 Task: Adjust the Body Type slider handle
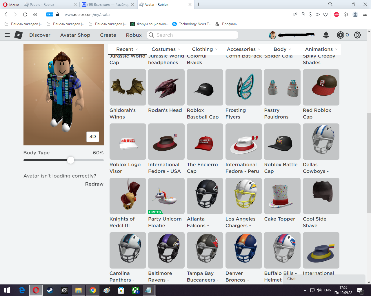(x=71, y=160)
